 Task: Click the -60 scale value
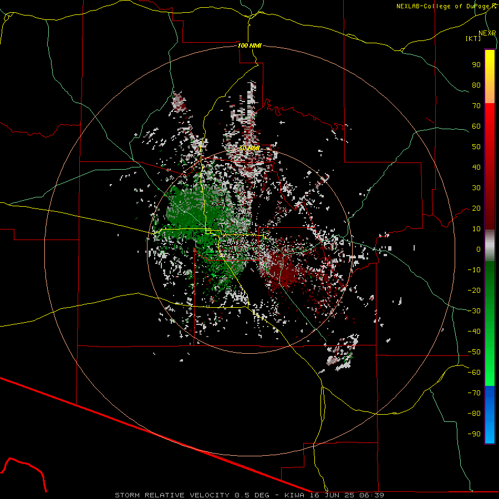pos(474,373)
